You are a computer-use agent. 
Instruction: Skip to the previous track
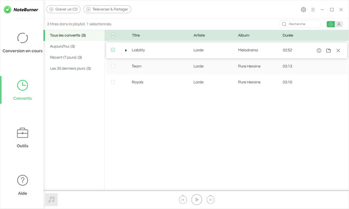183,200
